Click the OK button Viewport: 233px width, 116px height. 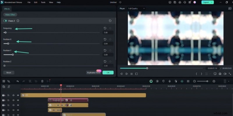pos(108,73)
